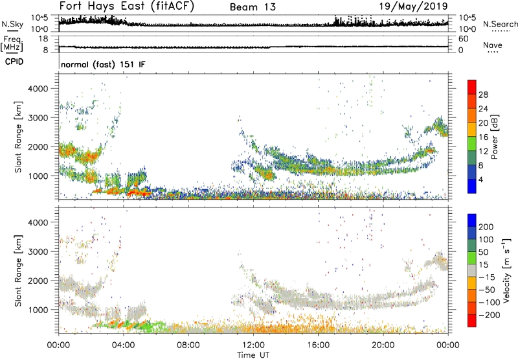Pick the gray -15 to 15 velocity segment
The width and height of the screenshot is (518, 359).
(472, 270)
